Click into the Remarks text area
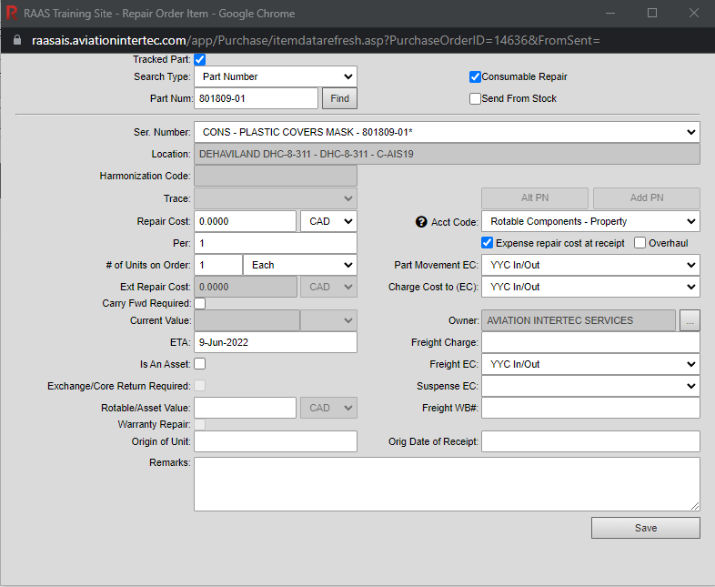Viewport: 715px width, 587px height. pos(447,483)
